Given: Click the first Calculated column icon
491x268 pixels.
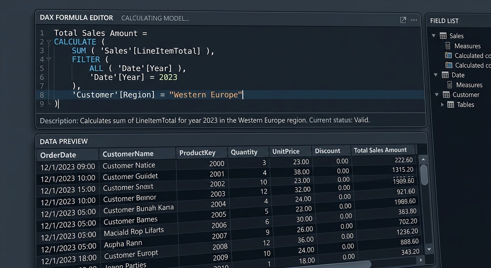Looking at the screenshot, I should point(448,55).
